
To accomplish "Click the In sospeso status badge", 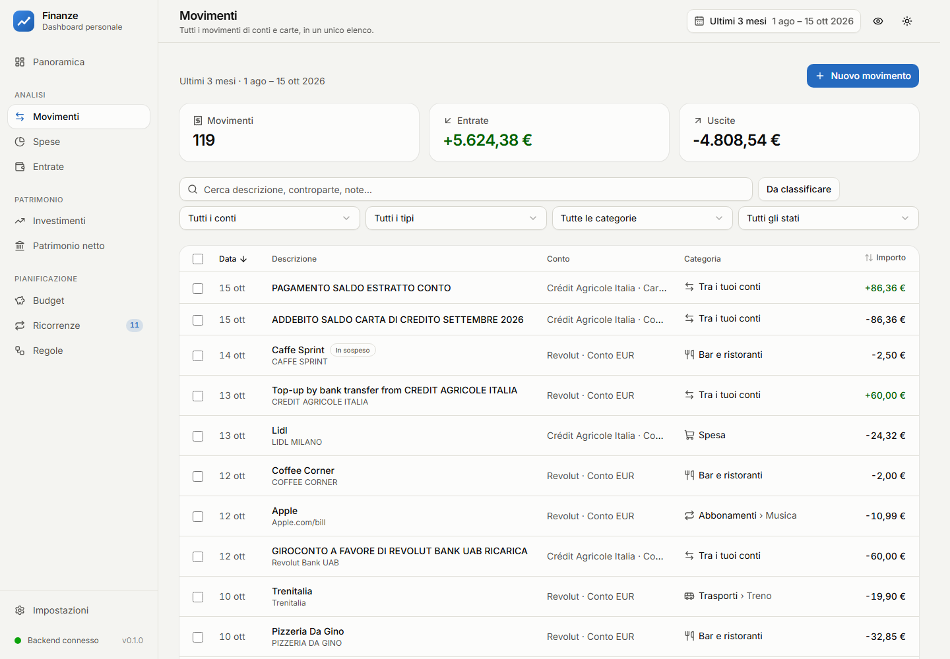I will (353, 351).
